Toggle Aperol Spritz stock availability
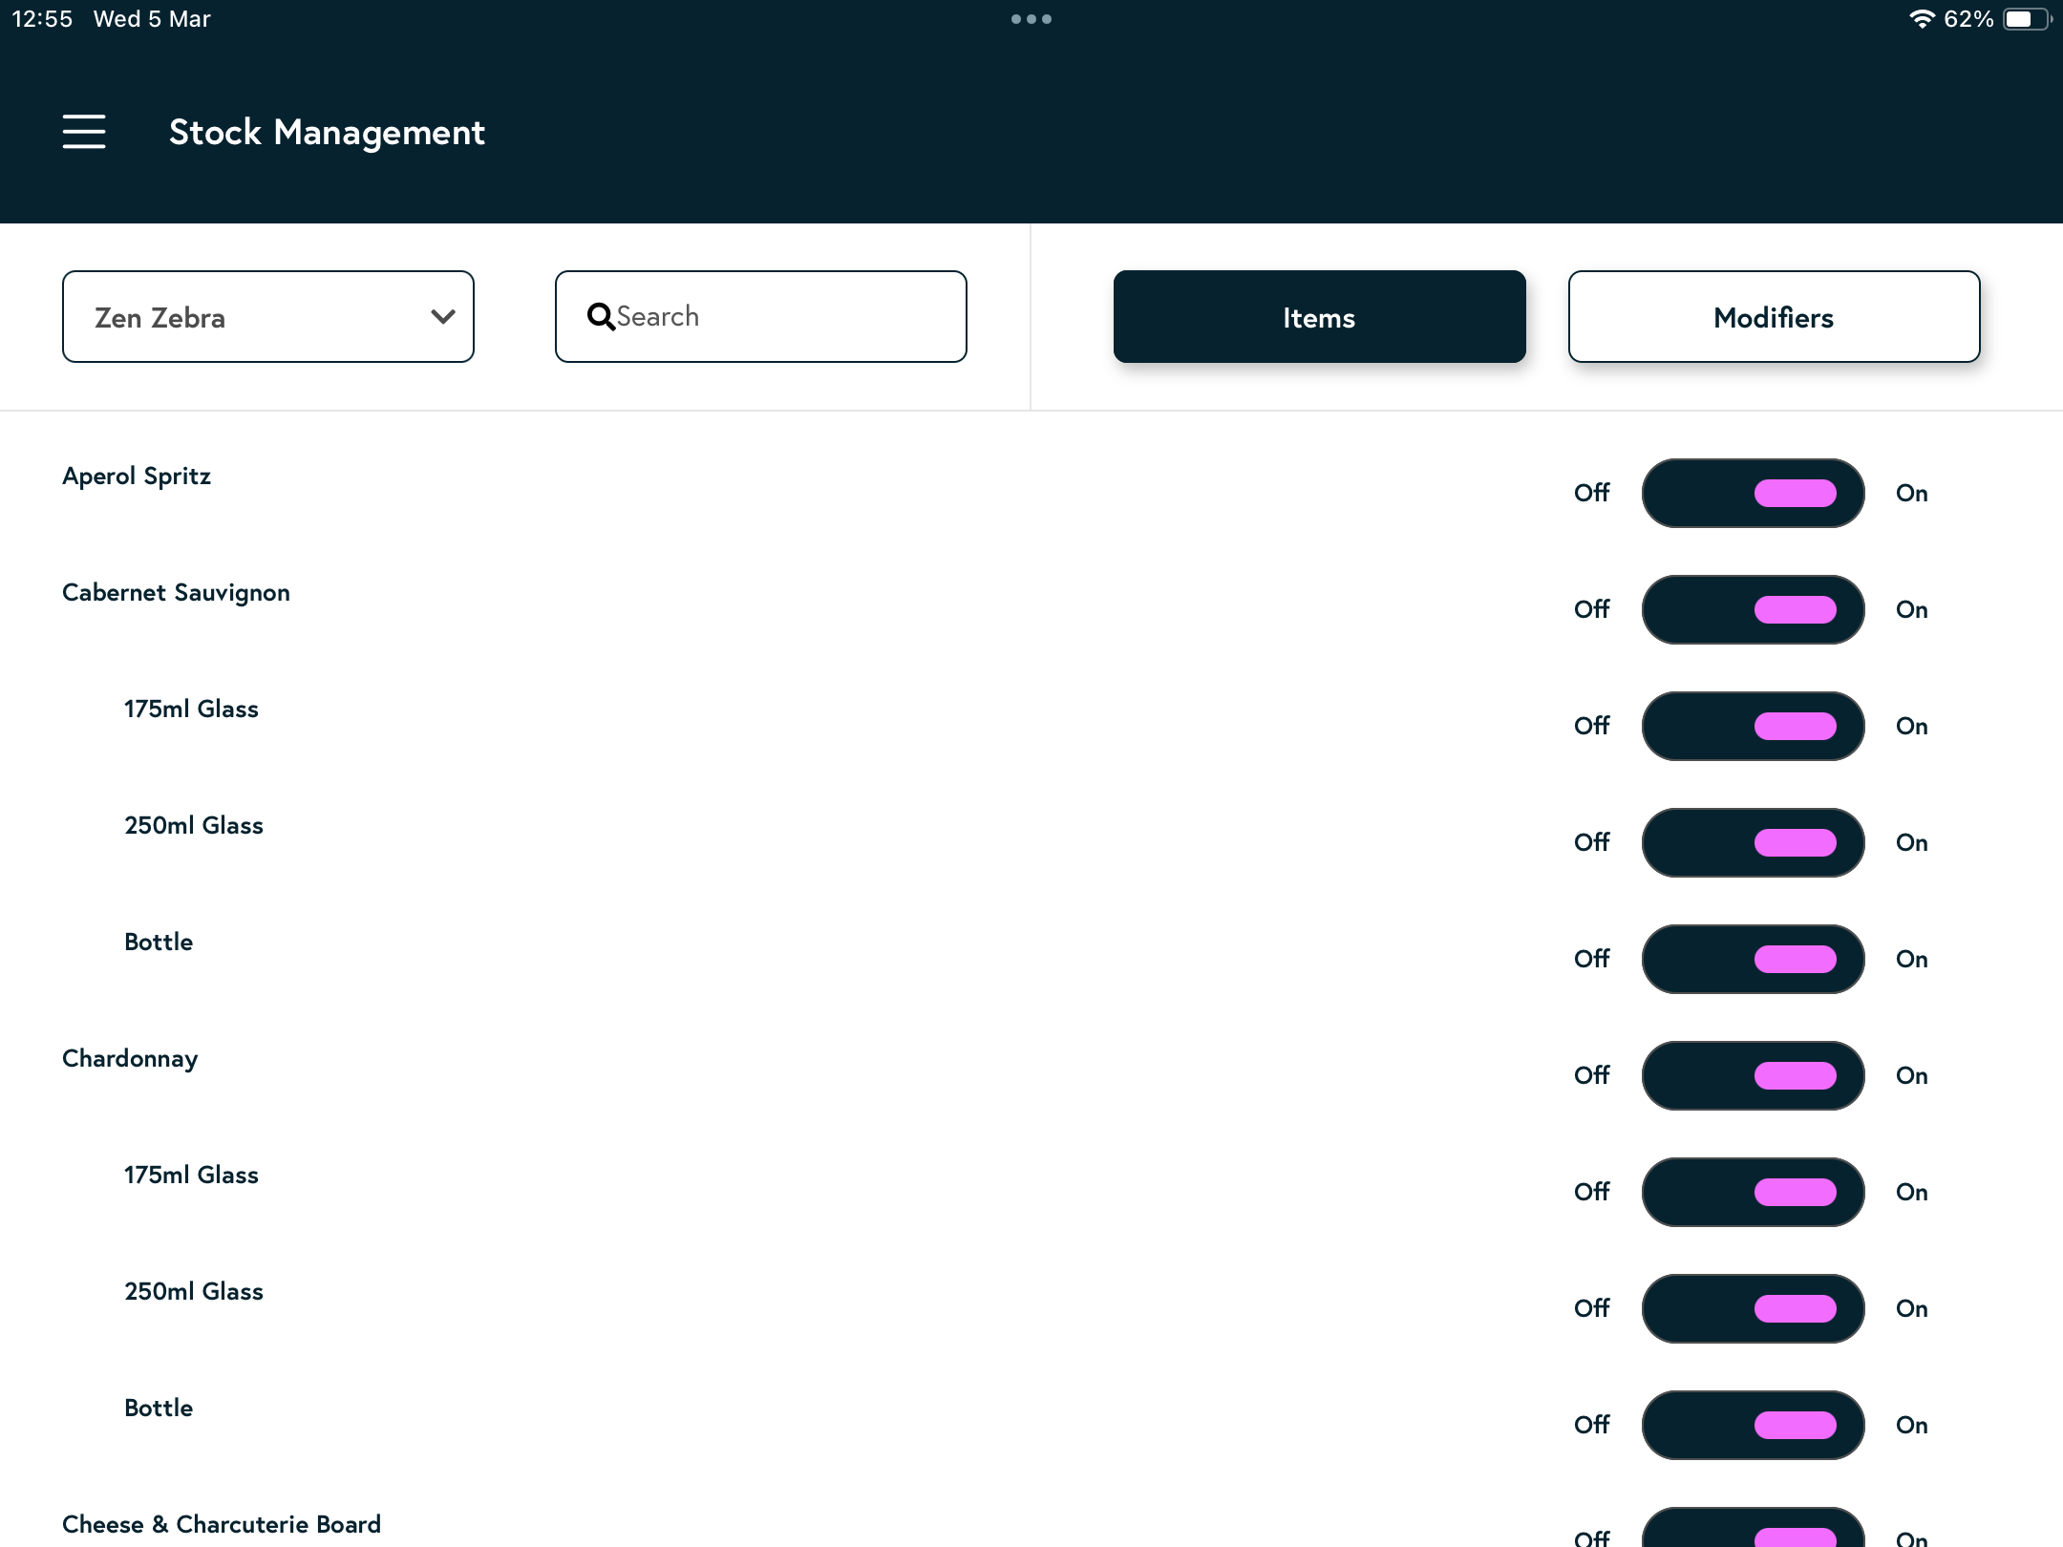The width and height of the screenshot is (2063, 1547). click(x=1753, y=493)
